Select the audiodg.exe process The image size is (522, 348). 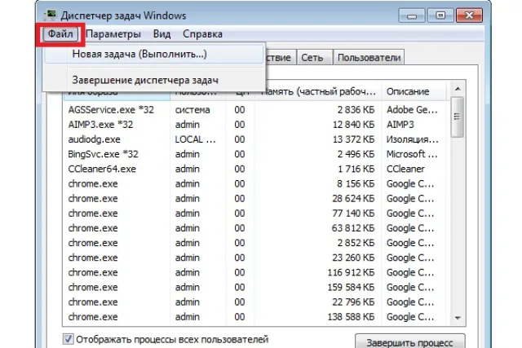(95, 139)
